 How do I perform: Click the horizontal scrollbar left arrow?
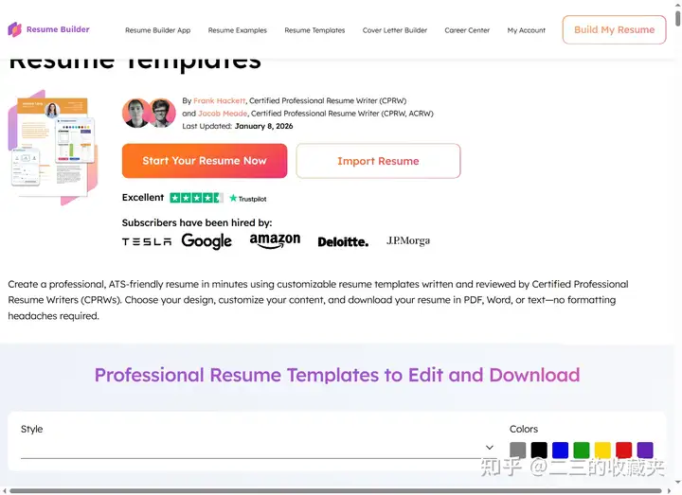[x=4, y=491]
